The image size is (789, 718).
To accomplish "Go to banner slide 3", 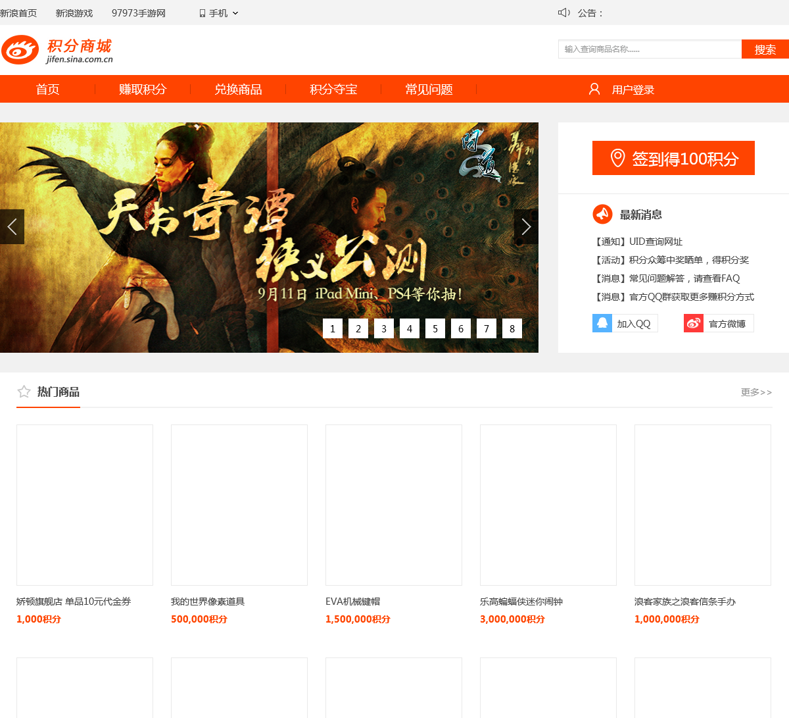I will click(x=384, y=328).
